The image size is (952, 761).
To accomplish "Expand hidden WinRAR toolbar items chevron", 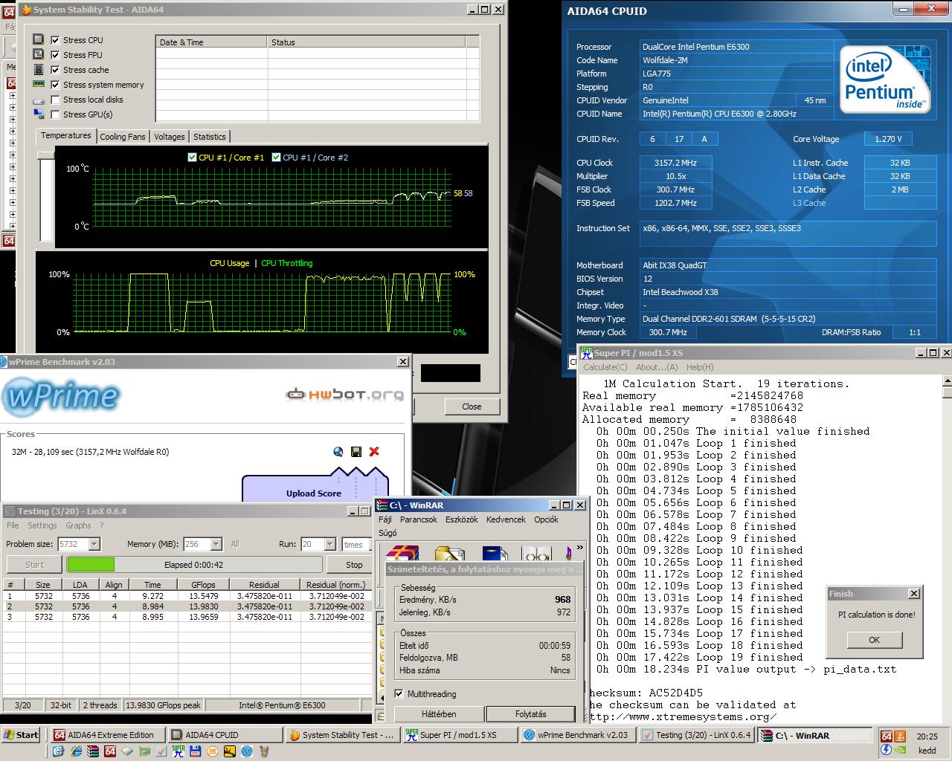I will point(579,548).
